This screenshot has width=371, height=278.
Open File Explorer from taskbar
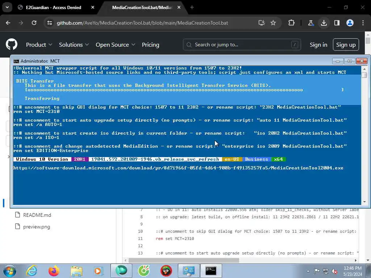pyautogui.click(x=76, y=271)
